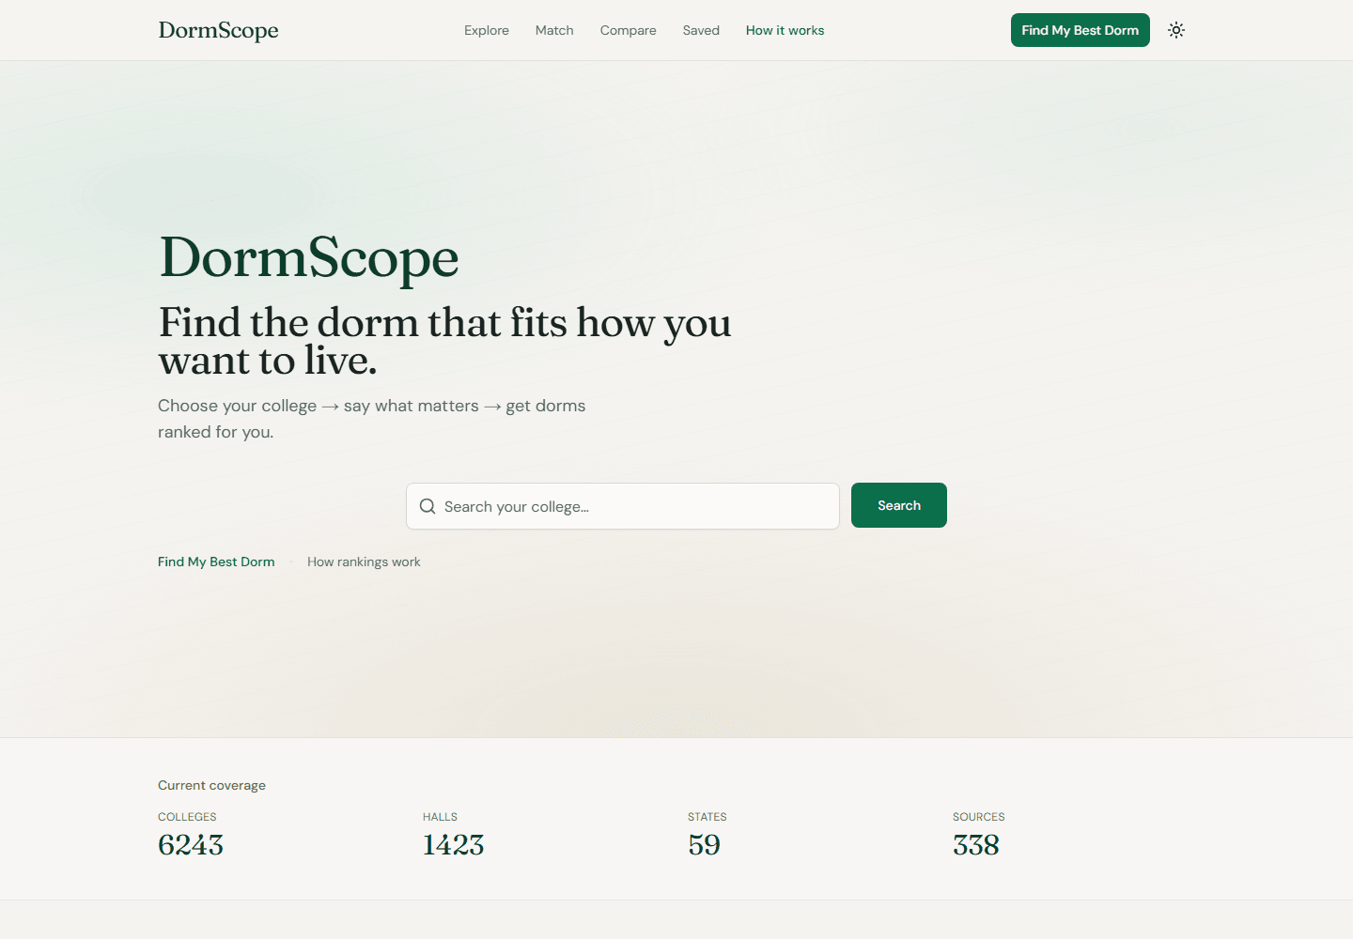Toggle the light/dark theme sun icon
This screenshot has height=939, width=1353.
1176,30
